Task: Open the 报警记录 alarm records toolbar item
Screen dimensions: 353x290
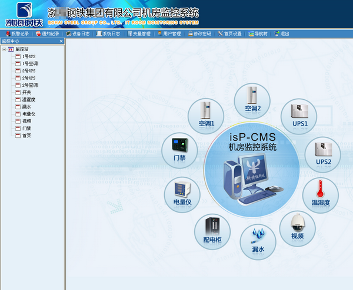Action: click(x=17, y=33)
